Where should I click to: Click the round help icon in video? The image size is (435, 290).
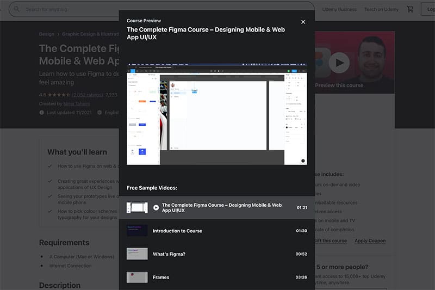303,161
